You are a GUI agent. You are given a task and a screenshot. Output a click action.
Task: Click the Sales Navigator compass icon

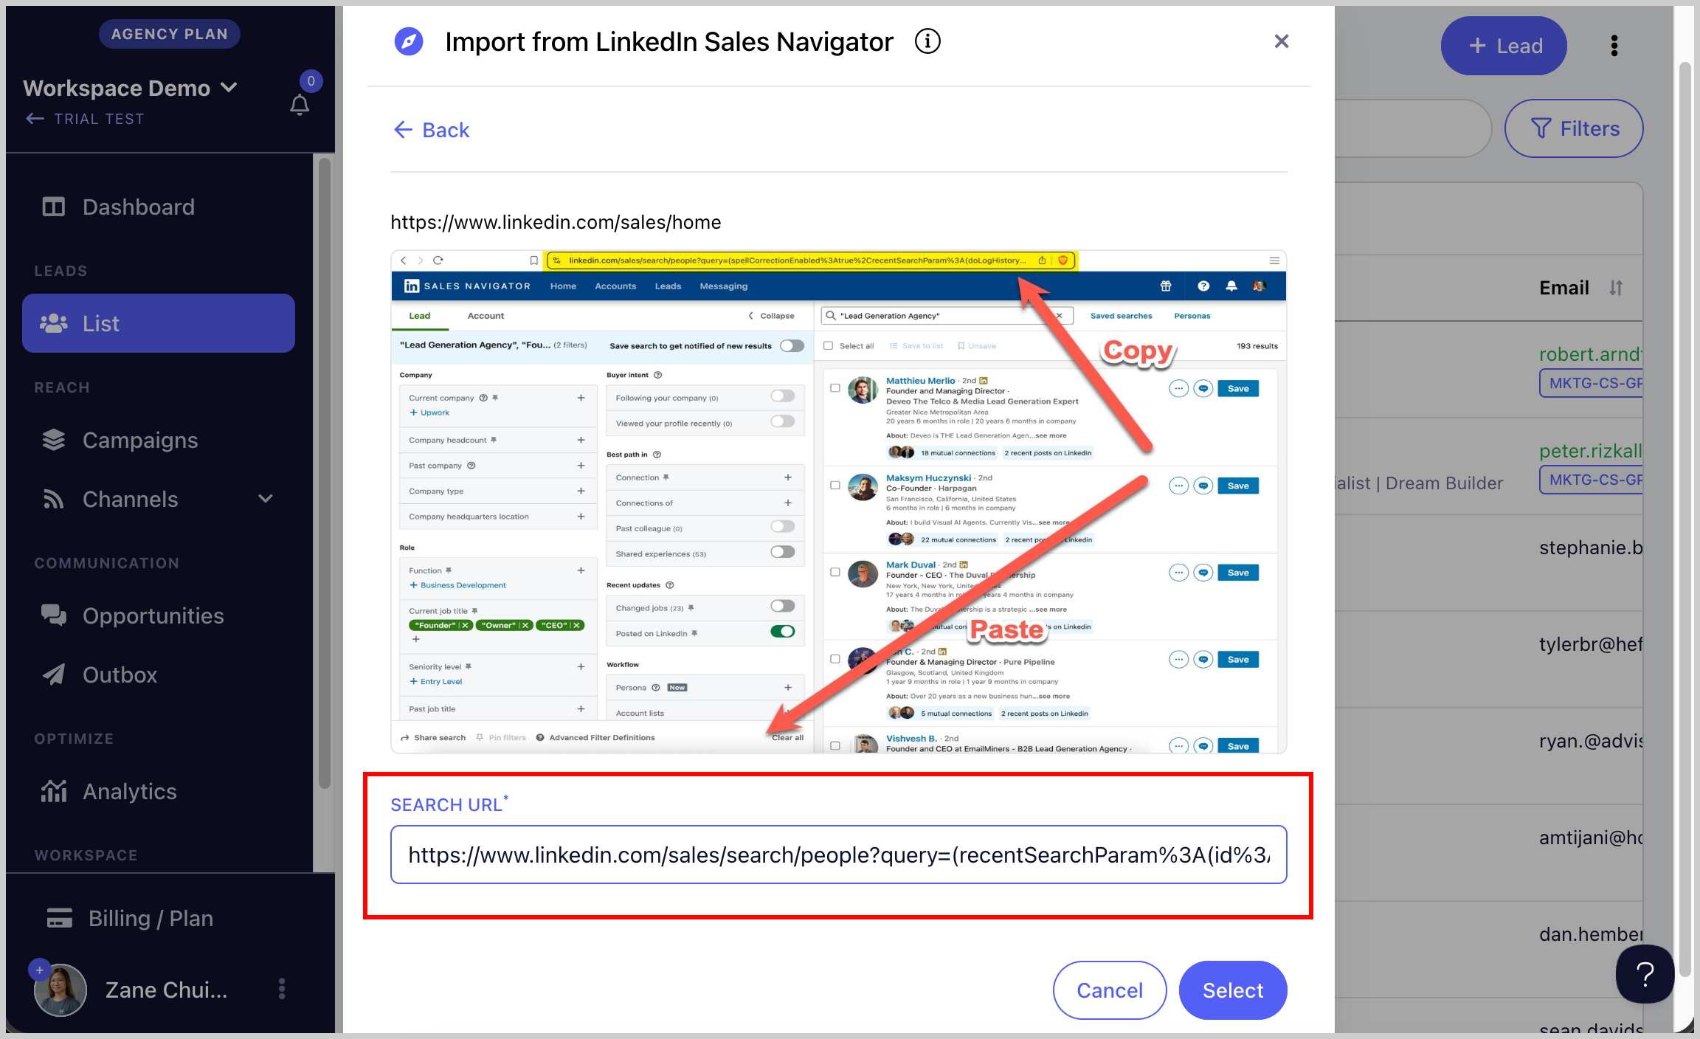tap(409, 41)
